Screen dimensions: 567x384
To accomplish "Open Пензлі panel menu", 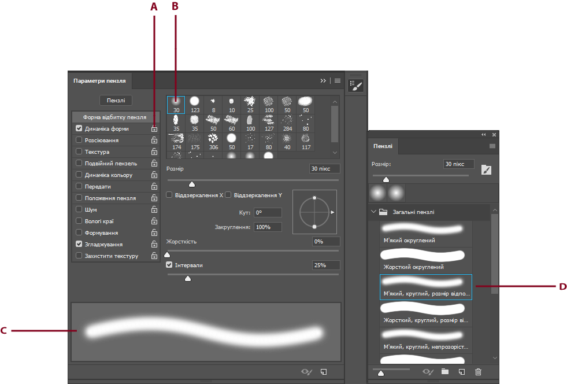I will [x=492, y=146].
